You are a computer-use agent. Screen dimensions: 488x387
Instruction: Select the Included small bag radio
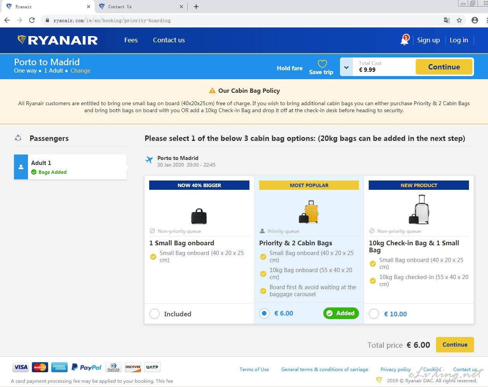(154, 314)
